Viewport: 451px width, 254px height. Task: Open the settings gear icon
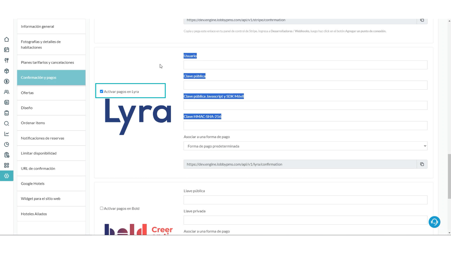pos(6,176)
